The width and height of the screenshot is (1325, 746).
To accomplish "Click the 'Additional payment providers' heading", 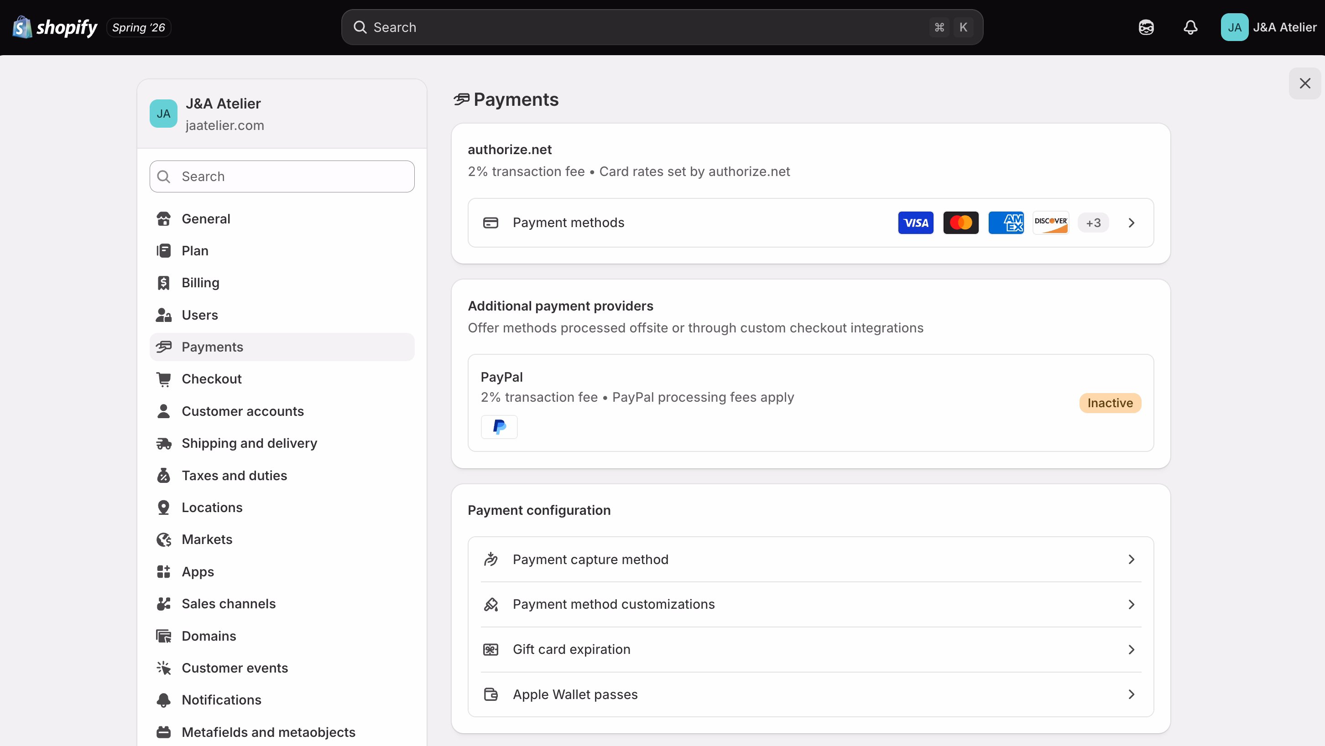I will point(560,306).
